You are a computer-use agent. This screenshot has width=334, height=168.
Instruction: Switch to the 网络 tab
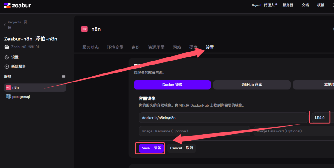click(x=177, y=48)
